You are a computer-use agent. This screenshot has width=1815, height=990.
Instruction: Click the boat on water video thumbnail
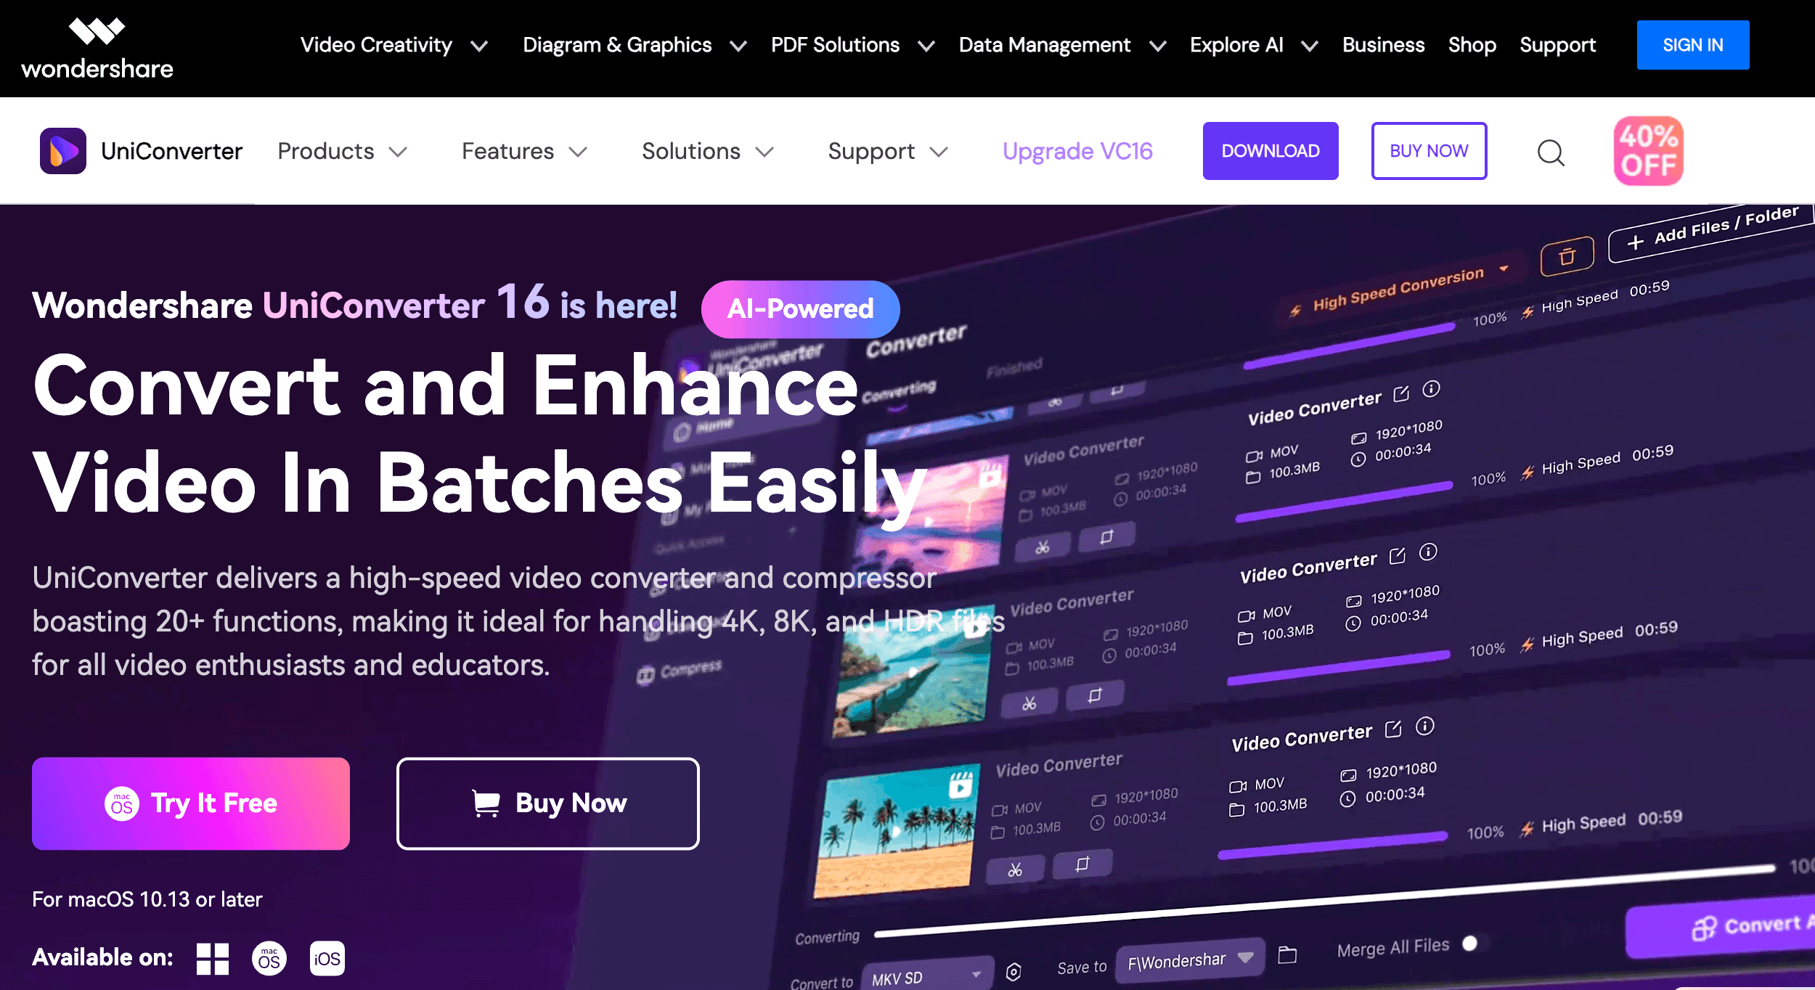pyautogui.click(x=914, y=671)
